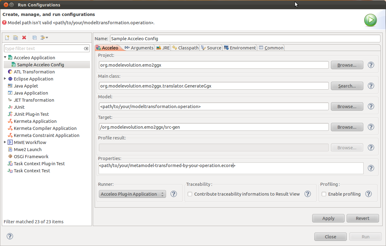Open the Classpath tab
The height and width of the screenshot is (246, 386).
(186, 48)
